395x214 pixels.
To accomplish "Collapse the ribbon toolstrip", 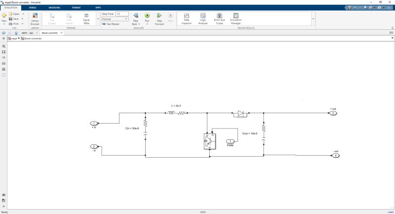I will [393, 28].
